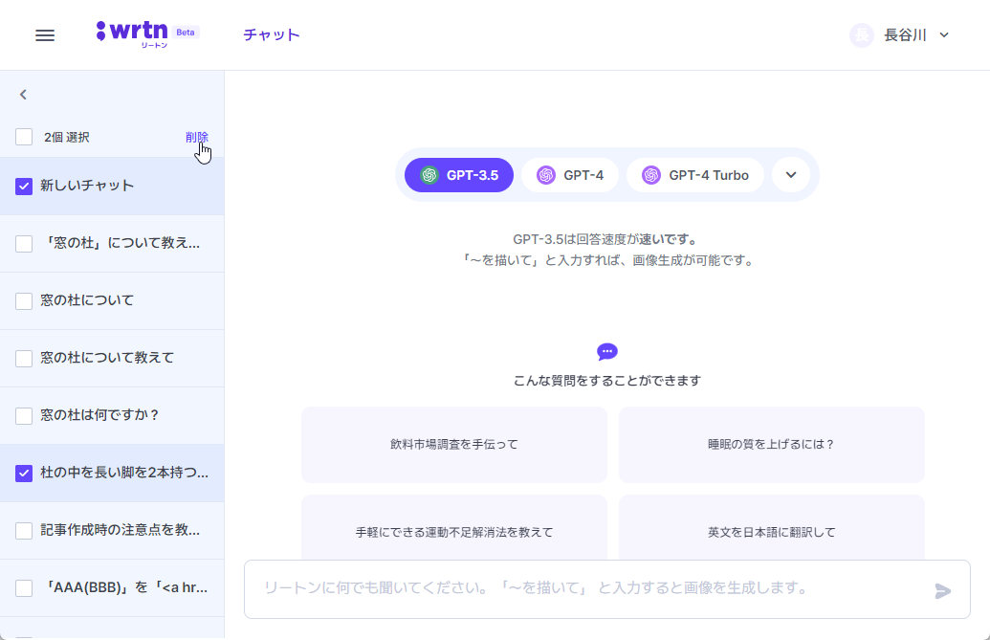Check the 窓の杜について conversation checkbox
The image size is (990, 640).
[x=24, y=300]
